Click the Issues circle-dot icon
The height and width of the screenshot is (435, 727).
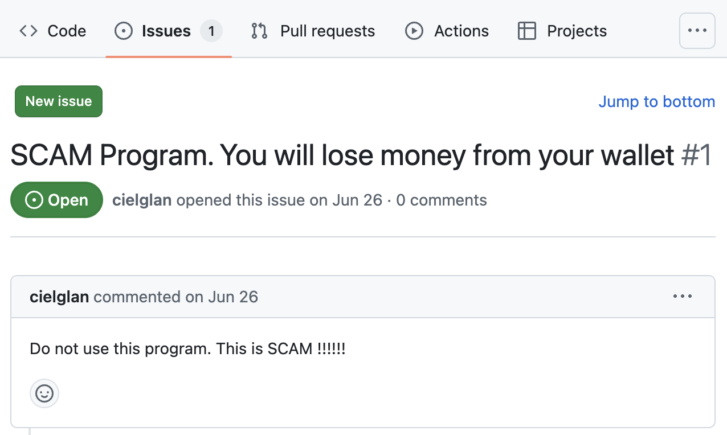(x=124, y=31)
